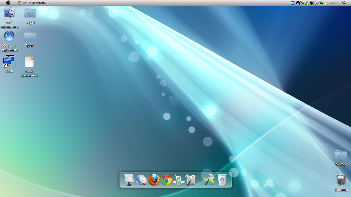Open the wrench and hammer tools dock icon

coord(191,180)
